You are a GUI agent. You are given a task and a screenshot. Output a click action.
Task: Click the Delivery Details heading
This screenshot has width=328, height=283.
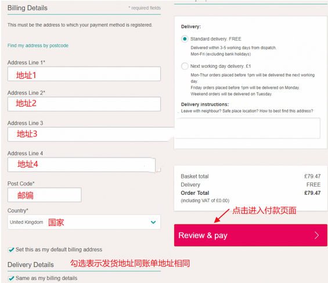31,265
